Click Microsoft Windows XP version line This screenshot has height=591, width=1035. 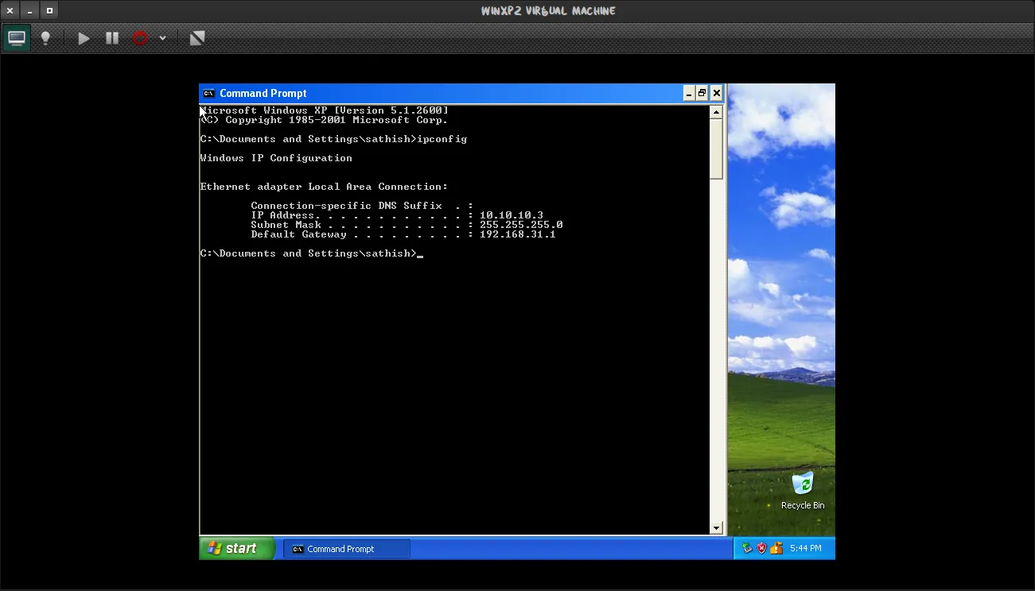click(324, 110)
